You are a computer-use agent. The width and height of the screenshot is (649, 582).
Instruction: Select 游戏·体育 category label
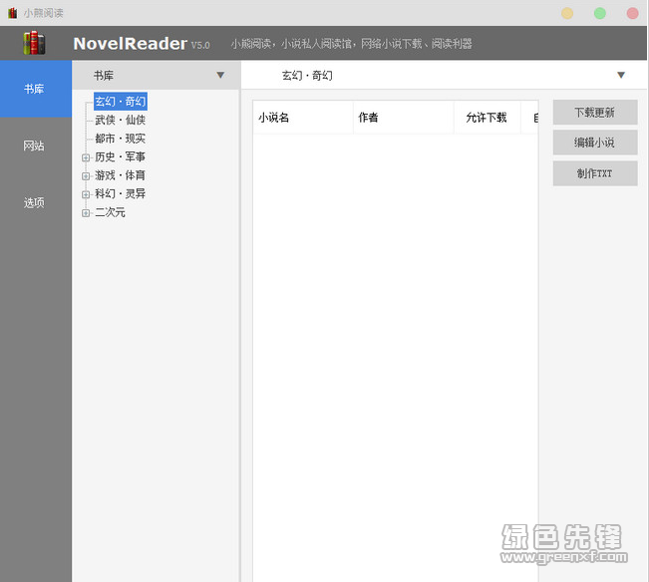pos(120,175)
